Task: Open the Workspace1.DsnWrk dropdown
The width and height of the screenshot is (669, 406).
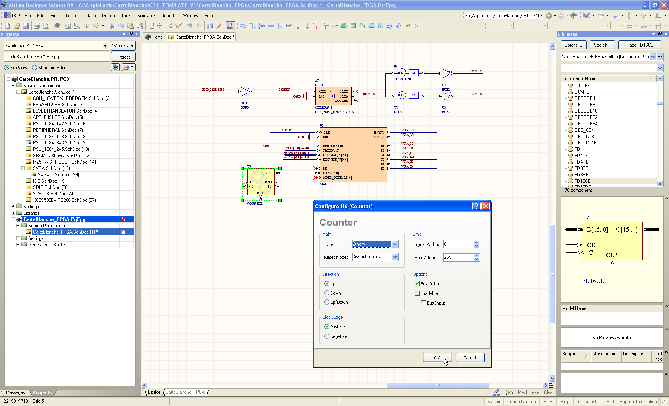Action: [x=105, y=46]
